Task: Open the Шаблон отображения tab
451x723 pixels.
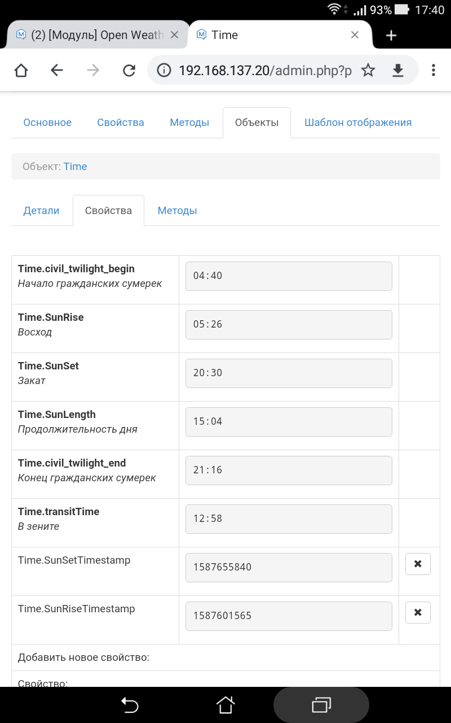Action: [x=358, y=123]
